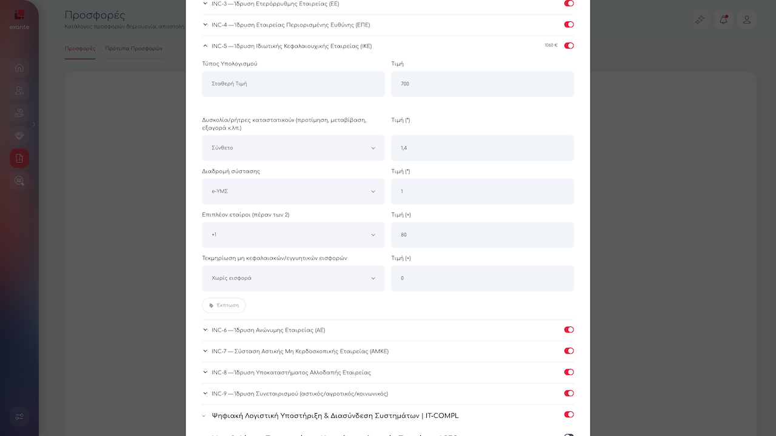
Task: Open the teams icon in the left sidebar
Action: (x=19, y=113)
